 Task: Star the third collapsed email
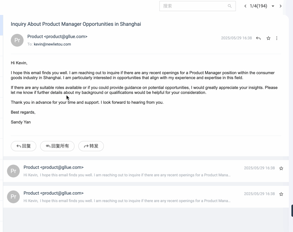pyautogui.click(x=281, y=194)
